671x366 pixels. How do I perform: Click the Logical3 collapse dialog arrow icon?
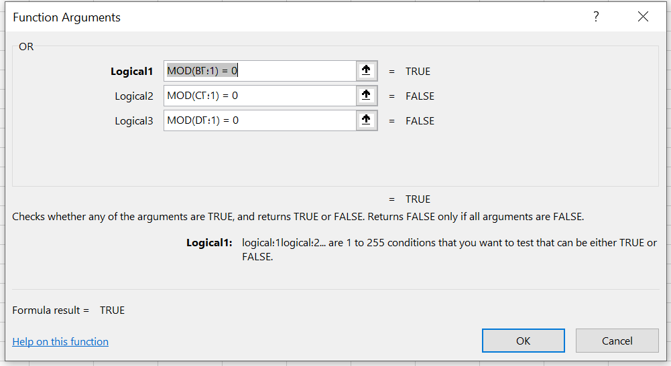366,120
